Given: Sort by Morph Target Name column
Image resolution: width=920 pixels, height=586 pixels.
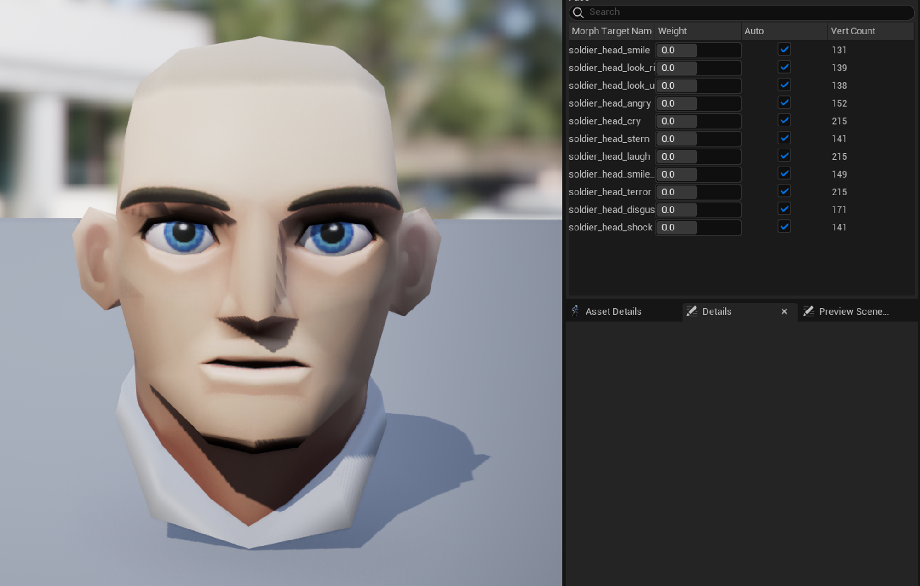Looking at the screenshot, I should pyautogui.click(x=611, y=31).
